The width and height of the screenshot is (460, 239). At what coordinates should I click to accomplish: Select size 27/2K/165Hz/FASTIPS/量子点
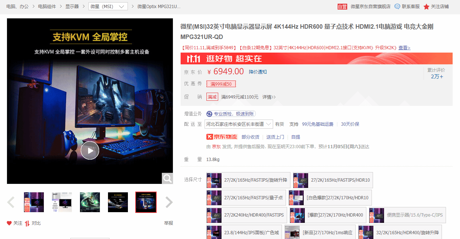(x=246, y=198)
